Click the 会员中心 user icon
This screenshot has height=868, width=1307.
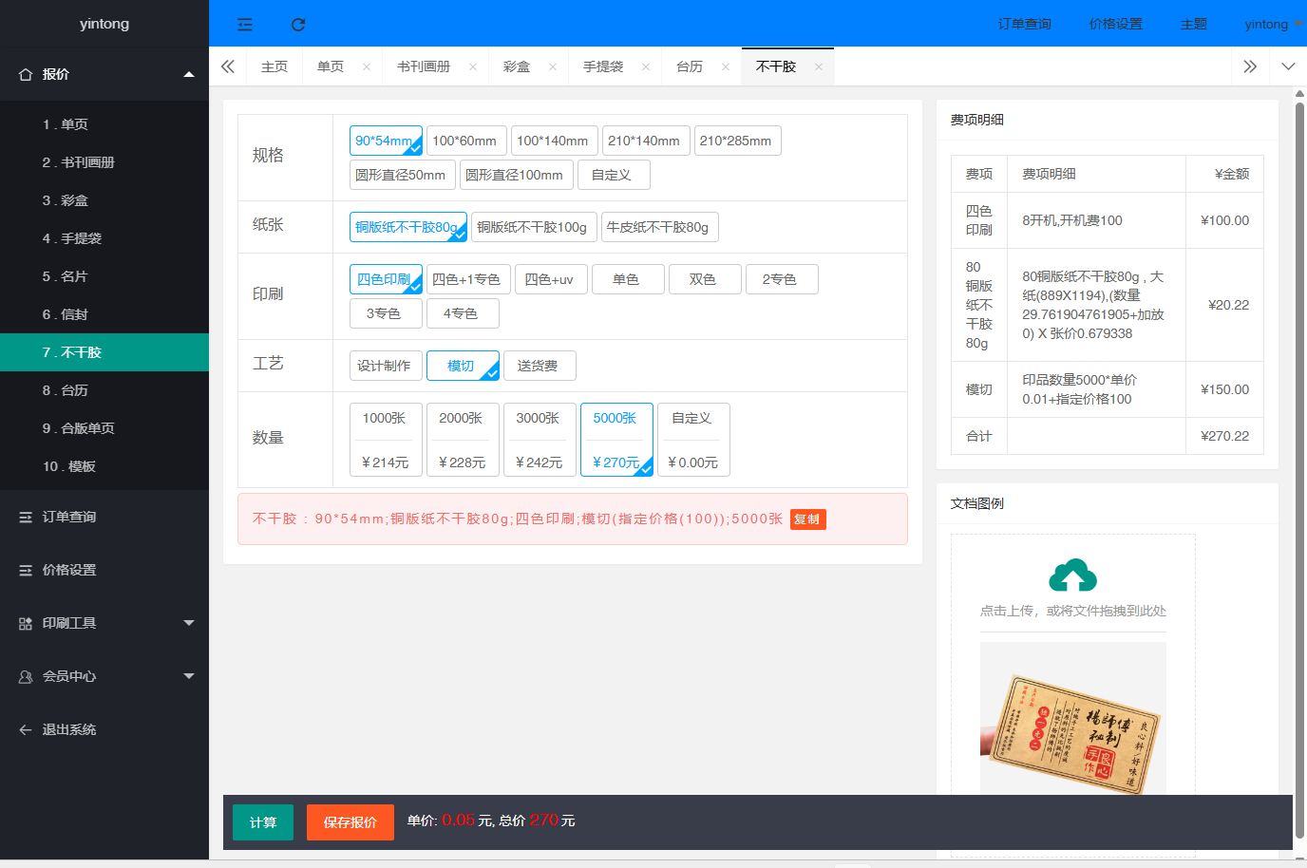26,676
